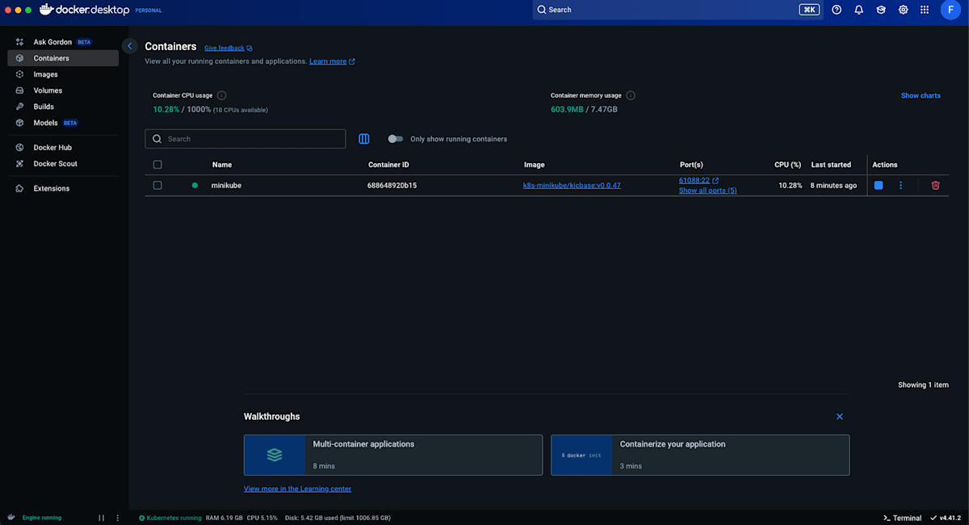Click the whale icon in status bar

pyautogui.click(x=10, y=517)
